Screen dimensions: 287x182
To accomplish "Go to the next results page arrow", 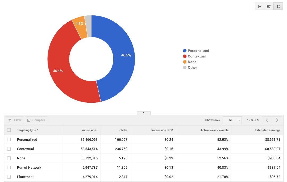I will pyautogui.click(x=277, y=120).
